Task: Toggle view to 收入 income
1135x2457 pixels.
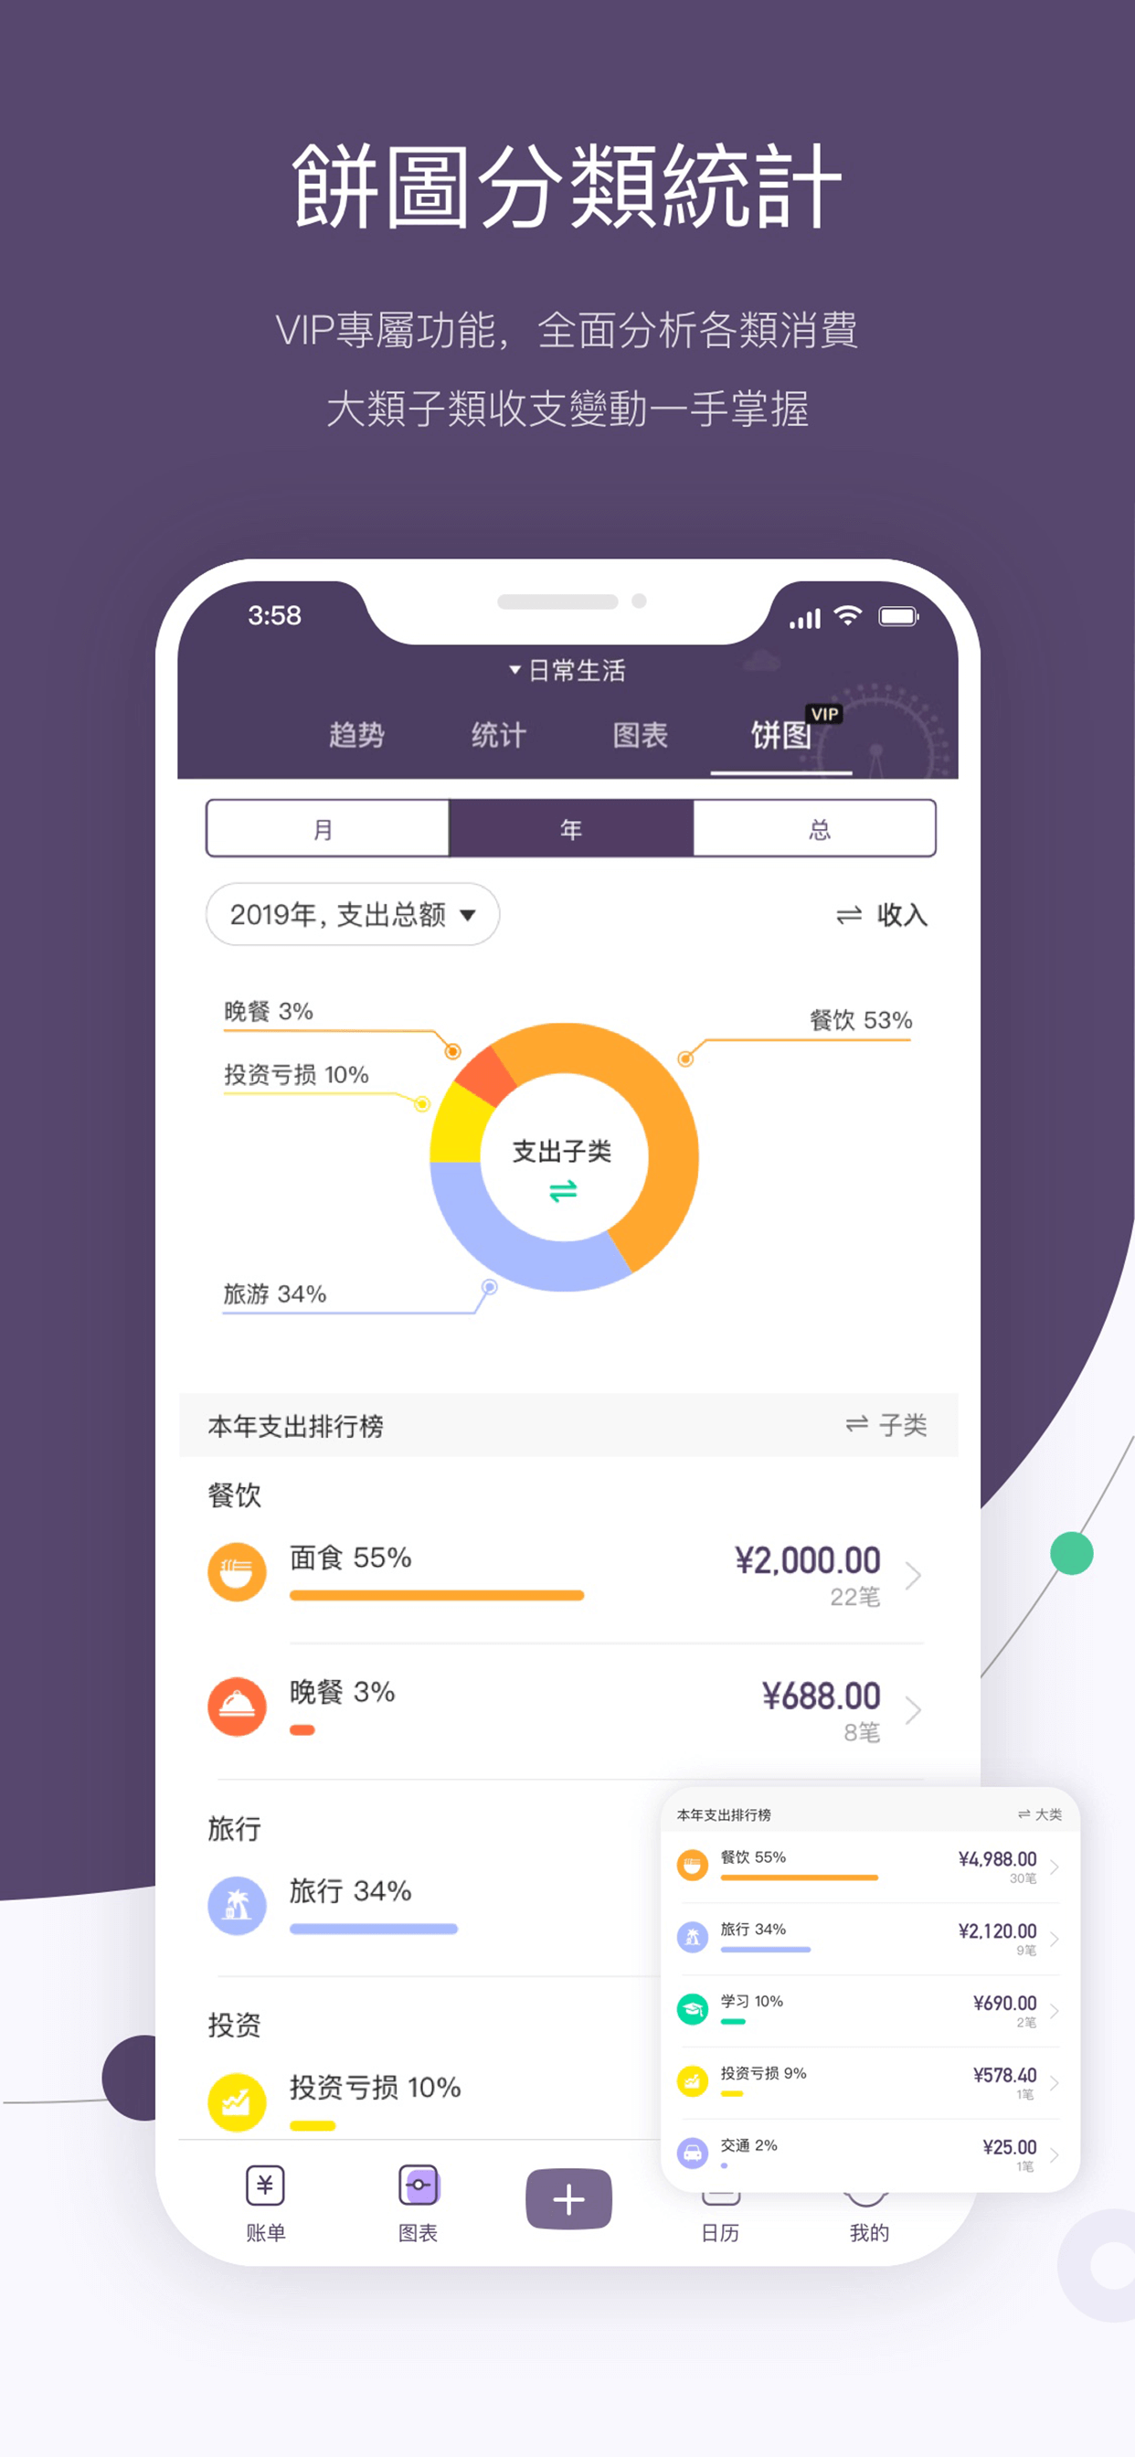Action: coord(881,915)
